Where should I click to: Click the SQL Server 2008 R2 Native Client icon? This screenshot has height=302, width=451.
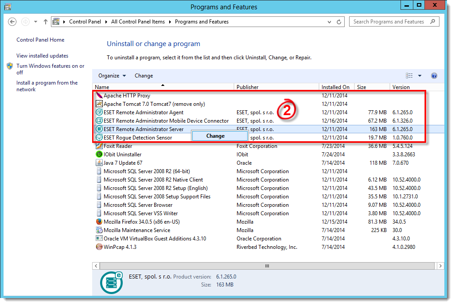pyautogui.click(x=99, y=179)
